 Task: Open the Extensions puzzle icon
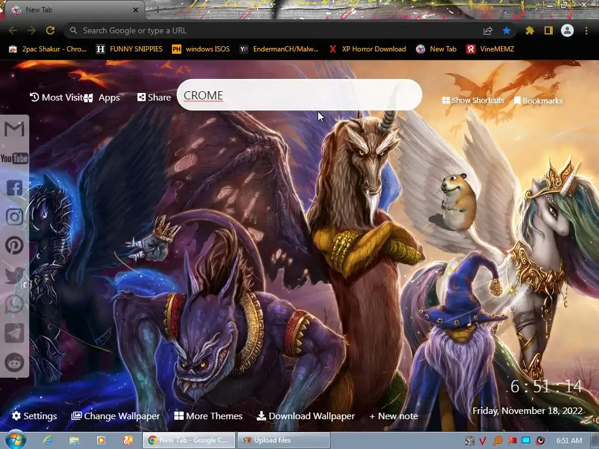coord(530,30)
